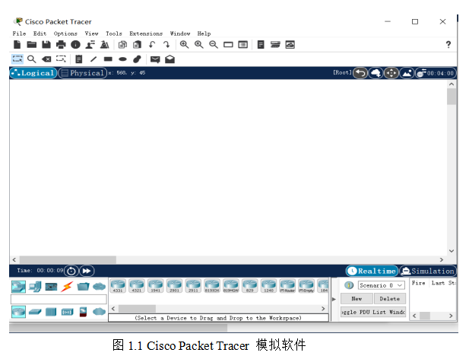Click Toggle PDU List Window button
The height and width of the screenshot is (359, 469).
[x=373, y=312]
